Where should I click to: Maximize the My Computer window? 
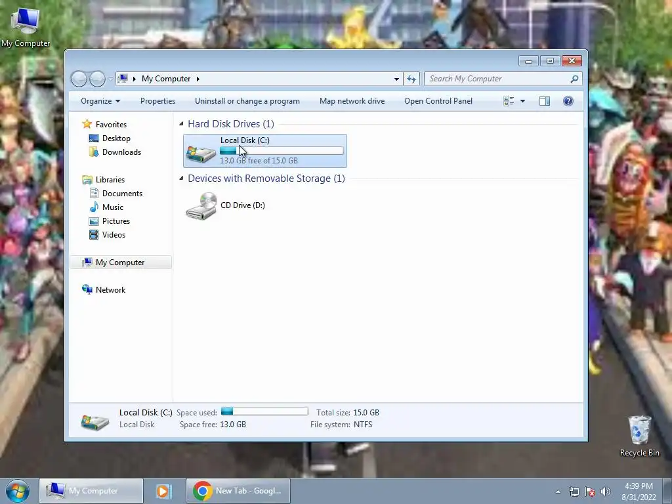coord(550,61)
